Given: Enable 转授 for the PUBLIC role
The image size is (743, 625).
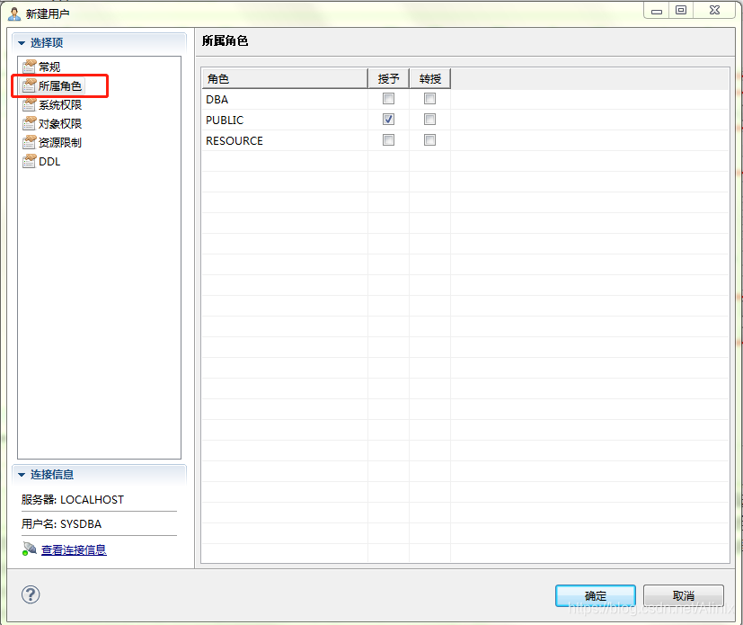Looking at the screenshot, I should (429, 120).
